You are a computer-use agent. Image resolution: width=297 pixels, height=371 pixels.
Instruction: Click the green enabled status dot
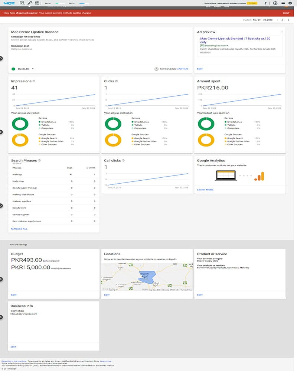pyautogui.click(x=13, y=69)
